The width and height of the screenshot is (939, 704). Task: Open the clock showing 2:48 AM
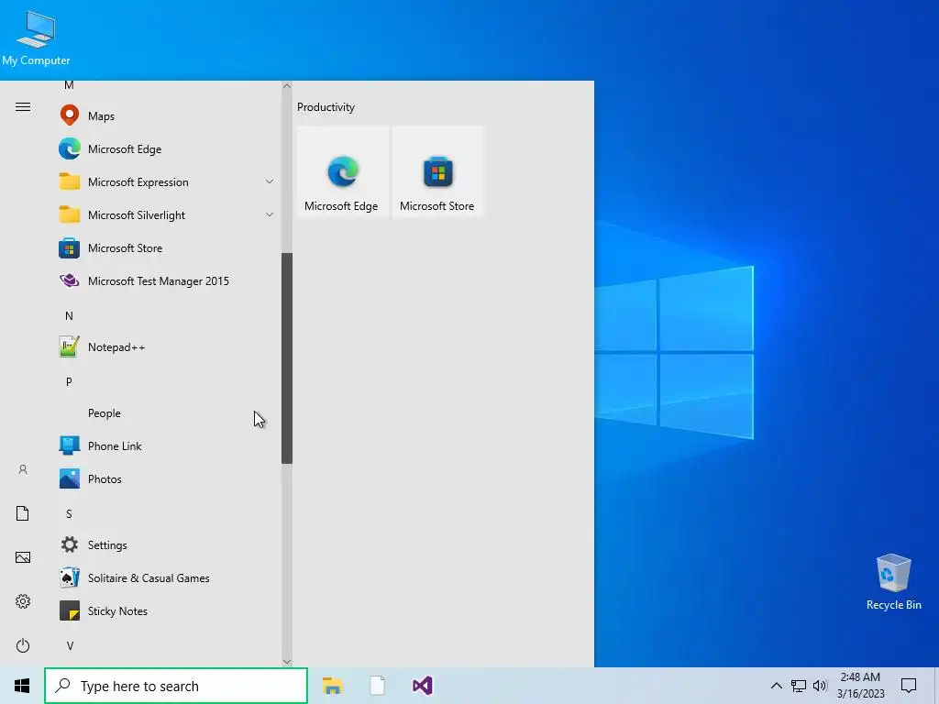tap(860, 686)
